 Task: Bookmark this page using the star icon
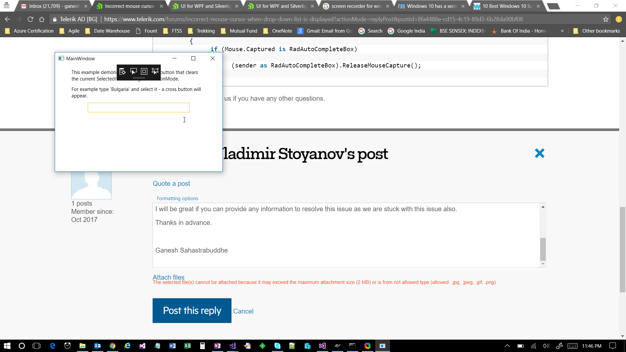pos(605,19)
